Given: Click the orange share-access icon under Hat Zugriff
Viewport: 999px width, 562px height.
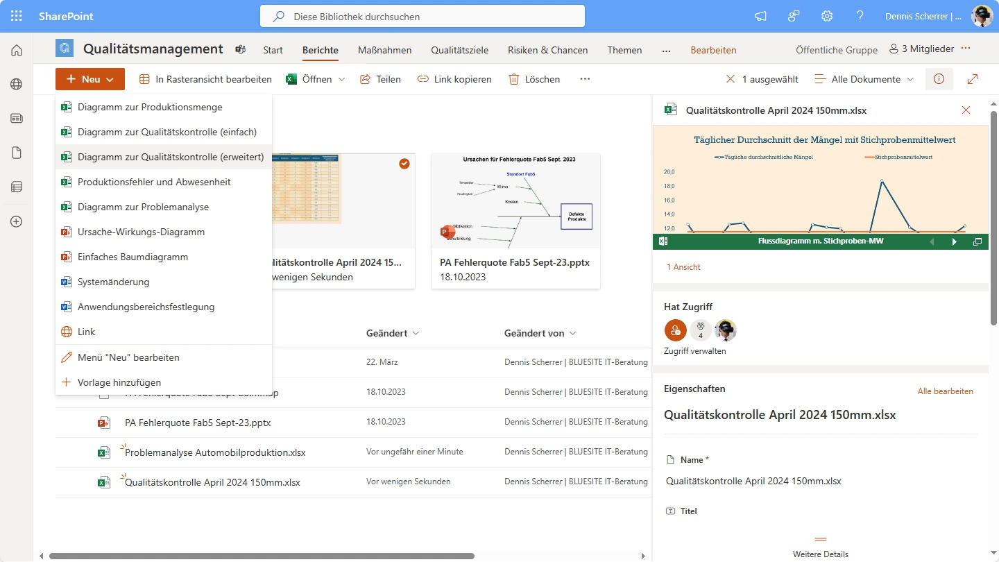Looking at the screenshot, I should 676,330.
